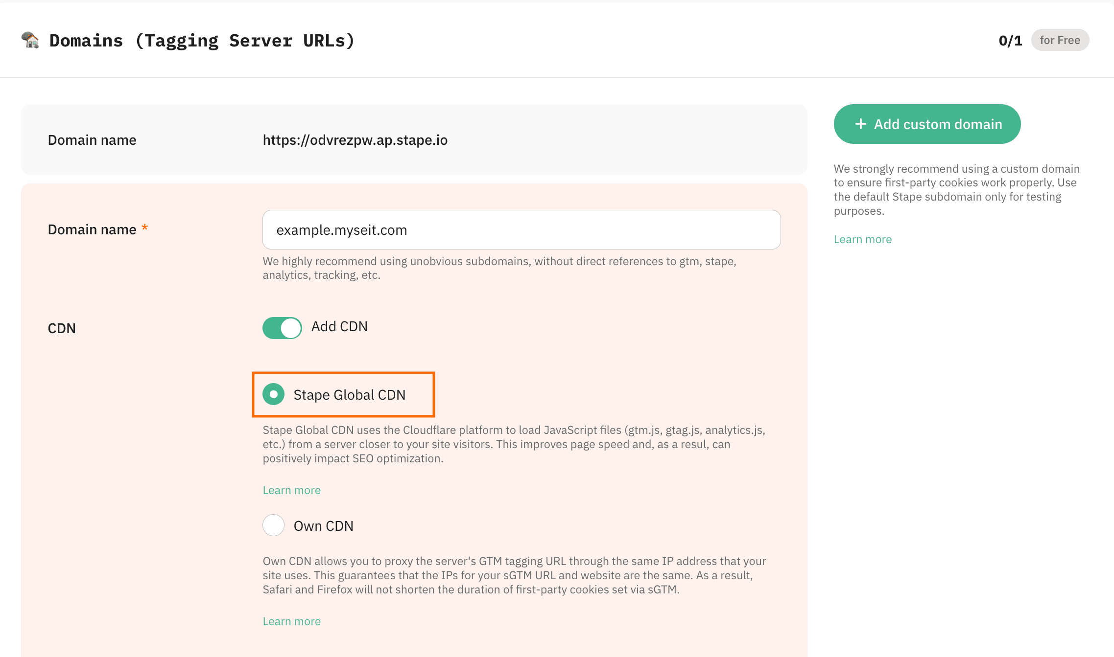Click the Domains (Tagging Server URLs) heading
This screenshot has height=657, width=1114.
(202, 41)
